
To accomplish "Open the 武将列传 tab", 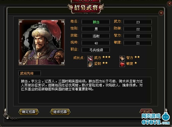I will point(30,73).
